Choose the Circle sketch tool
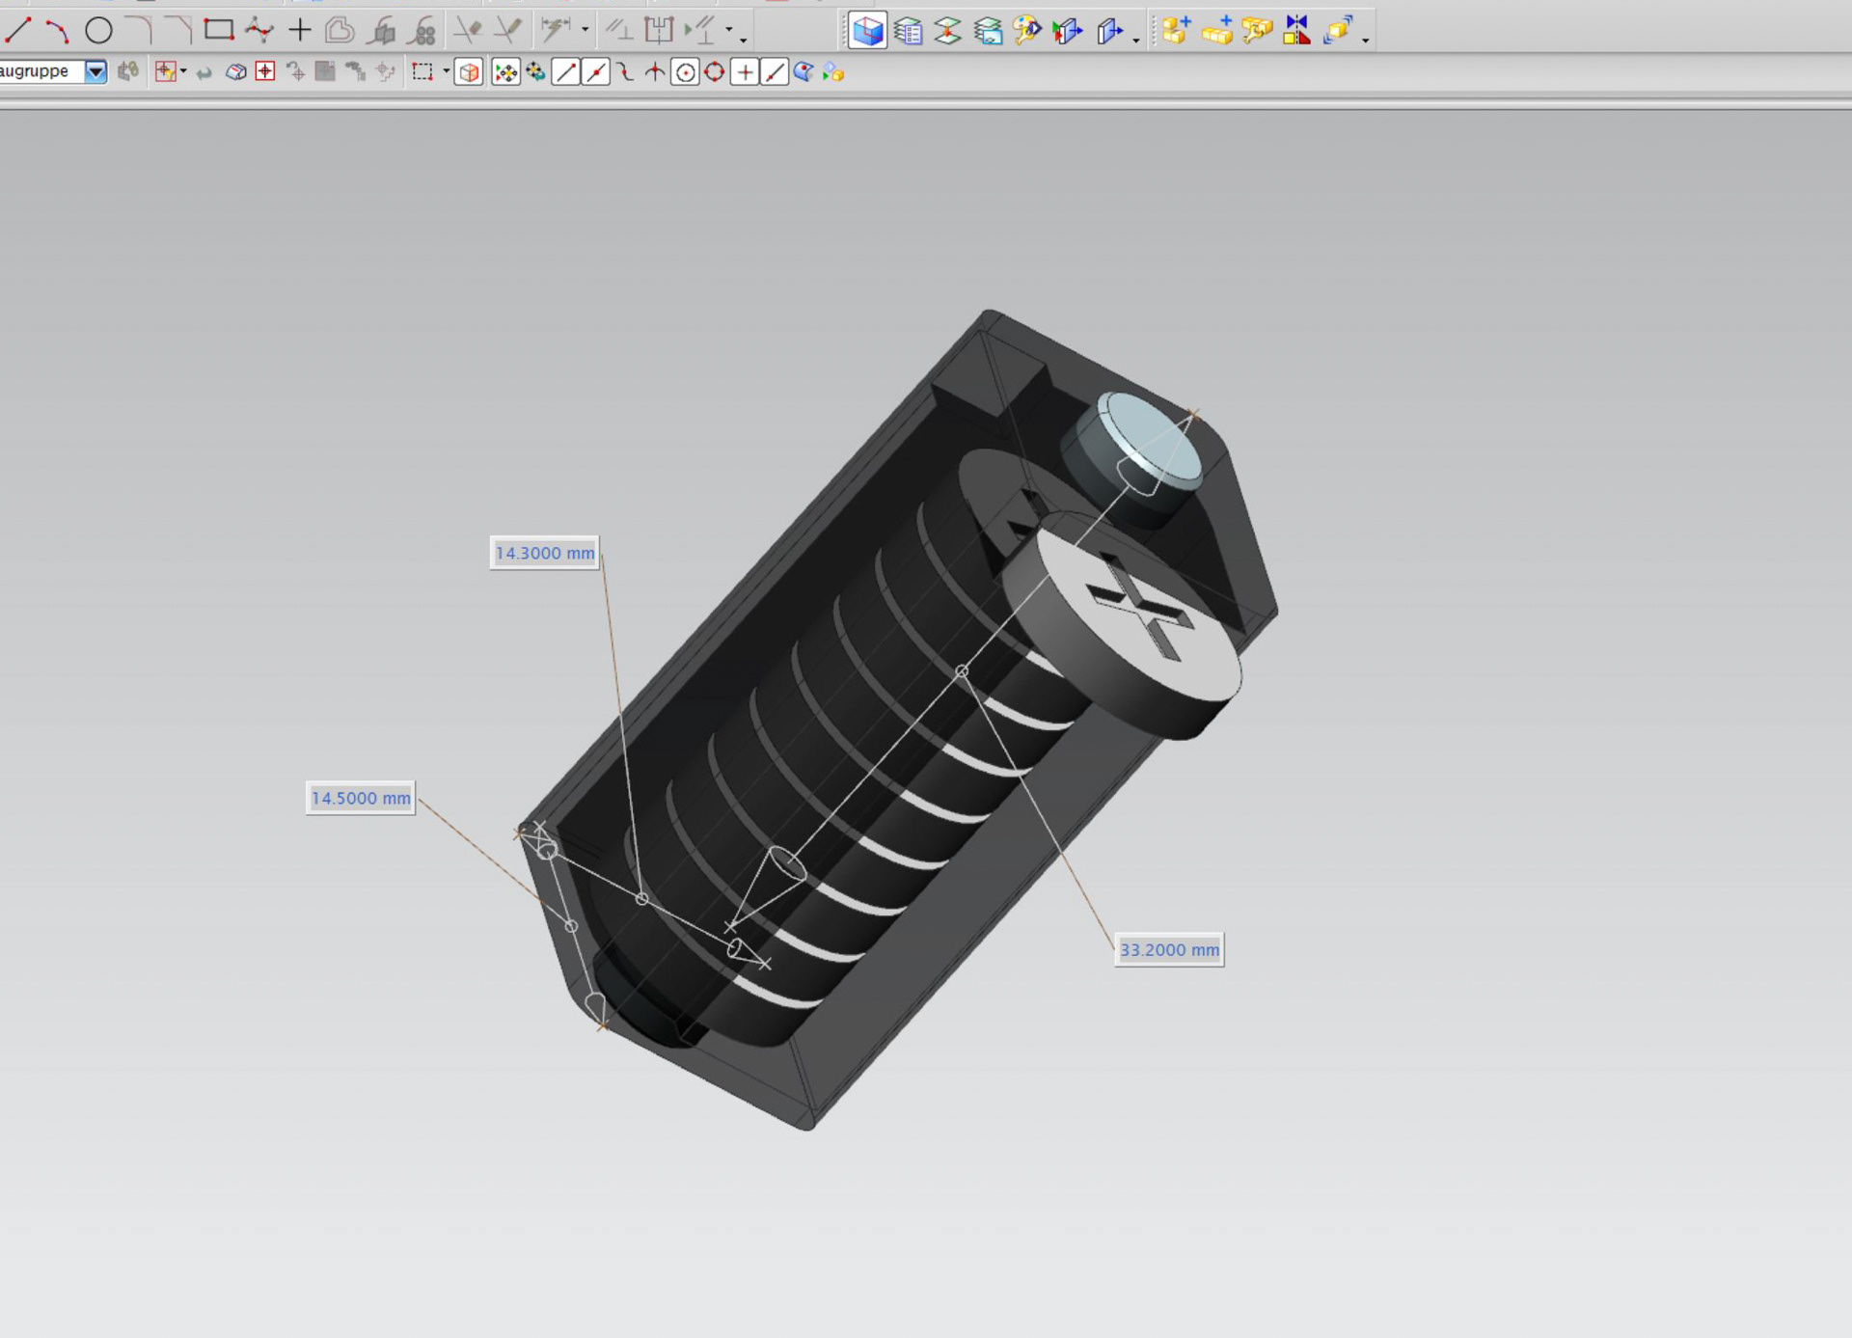 click(98, 31)
